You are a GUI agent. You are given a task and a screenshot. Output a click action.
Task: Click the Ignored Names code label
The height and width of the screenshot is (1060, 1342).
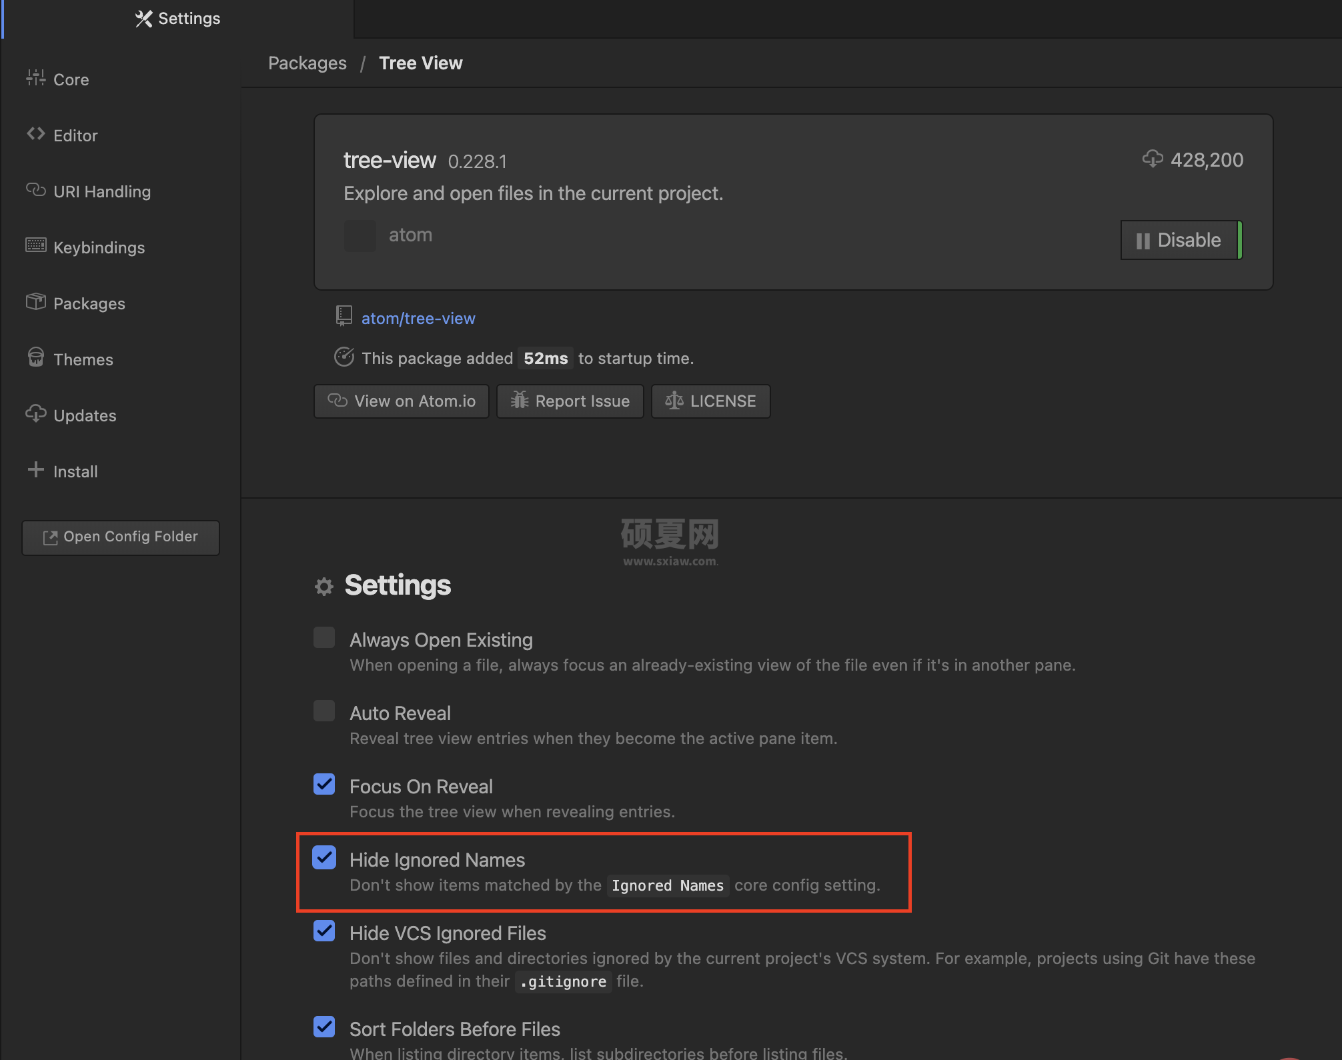668,886
